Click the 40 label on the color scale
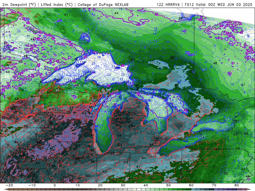The image size is (255, 191). coord(146,185)
